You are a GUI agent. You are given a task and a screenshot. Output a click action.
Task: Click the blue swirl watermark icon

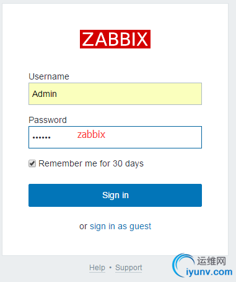[x=182, y=265]
